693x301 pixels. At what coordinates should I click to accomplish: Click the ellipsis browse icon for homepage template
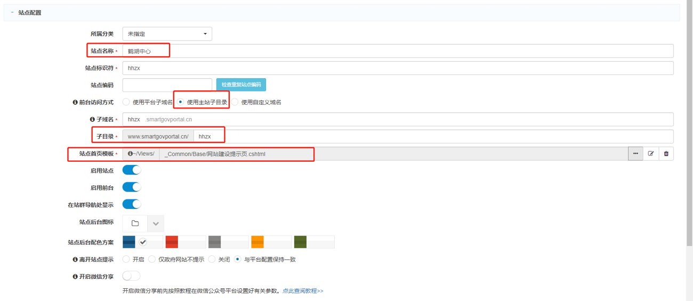point(635,154)
